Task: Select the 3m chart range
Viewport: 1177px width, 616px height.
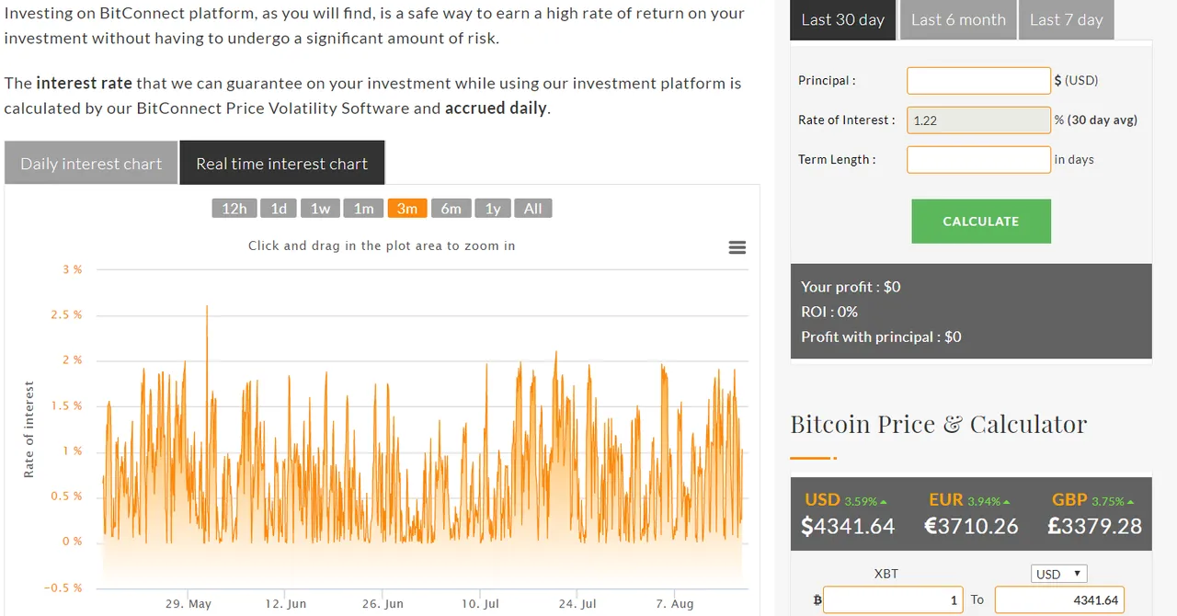Action: click(407, 209)
